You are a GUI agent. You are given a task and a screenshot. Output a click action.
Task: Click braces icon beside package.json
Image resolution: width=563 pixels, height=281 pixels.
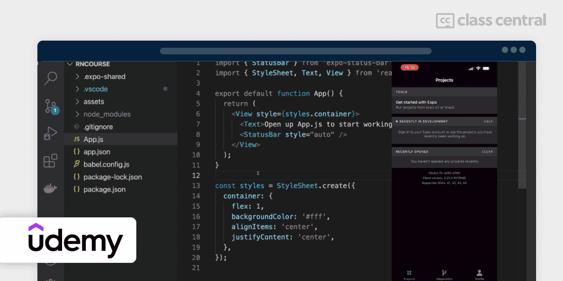pyautogui.click(x=76, y=189)
